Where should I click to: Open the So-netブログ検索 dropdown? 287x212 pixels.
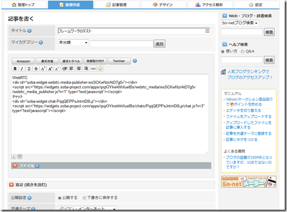click(240, 23)
